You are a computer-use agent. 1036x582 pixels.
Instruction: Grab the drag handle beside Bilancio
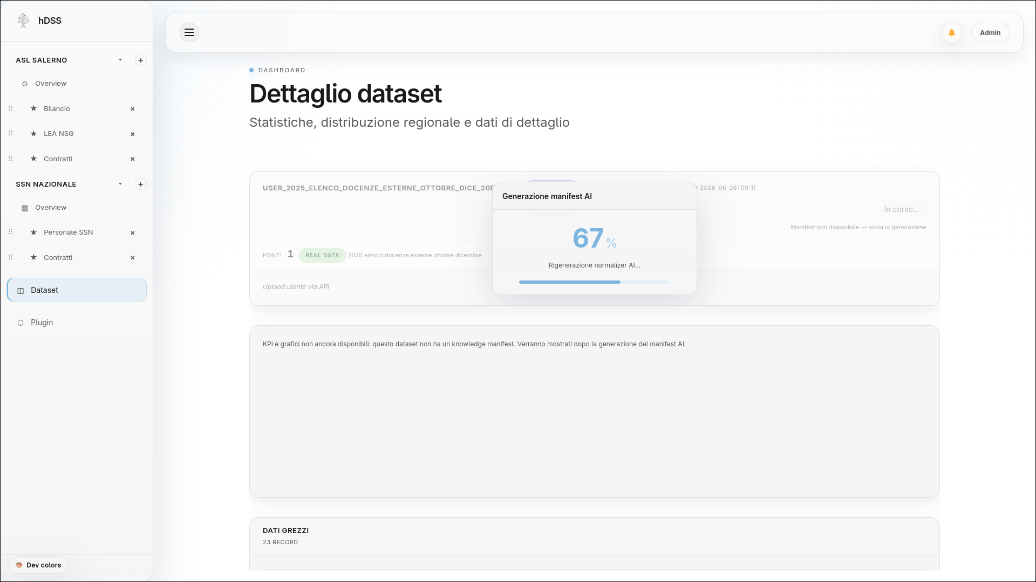click(10, 108)
